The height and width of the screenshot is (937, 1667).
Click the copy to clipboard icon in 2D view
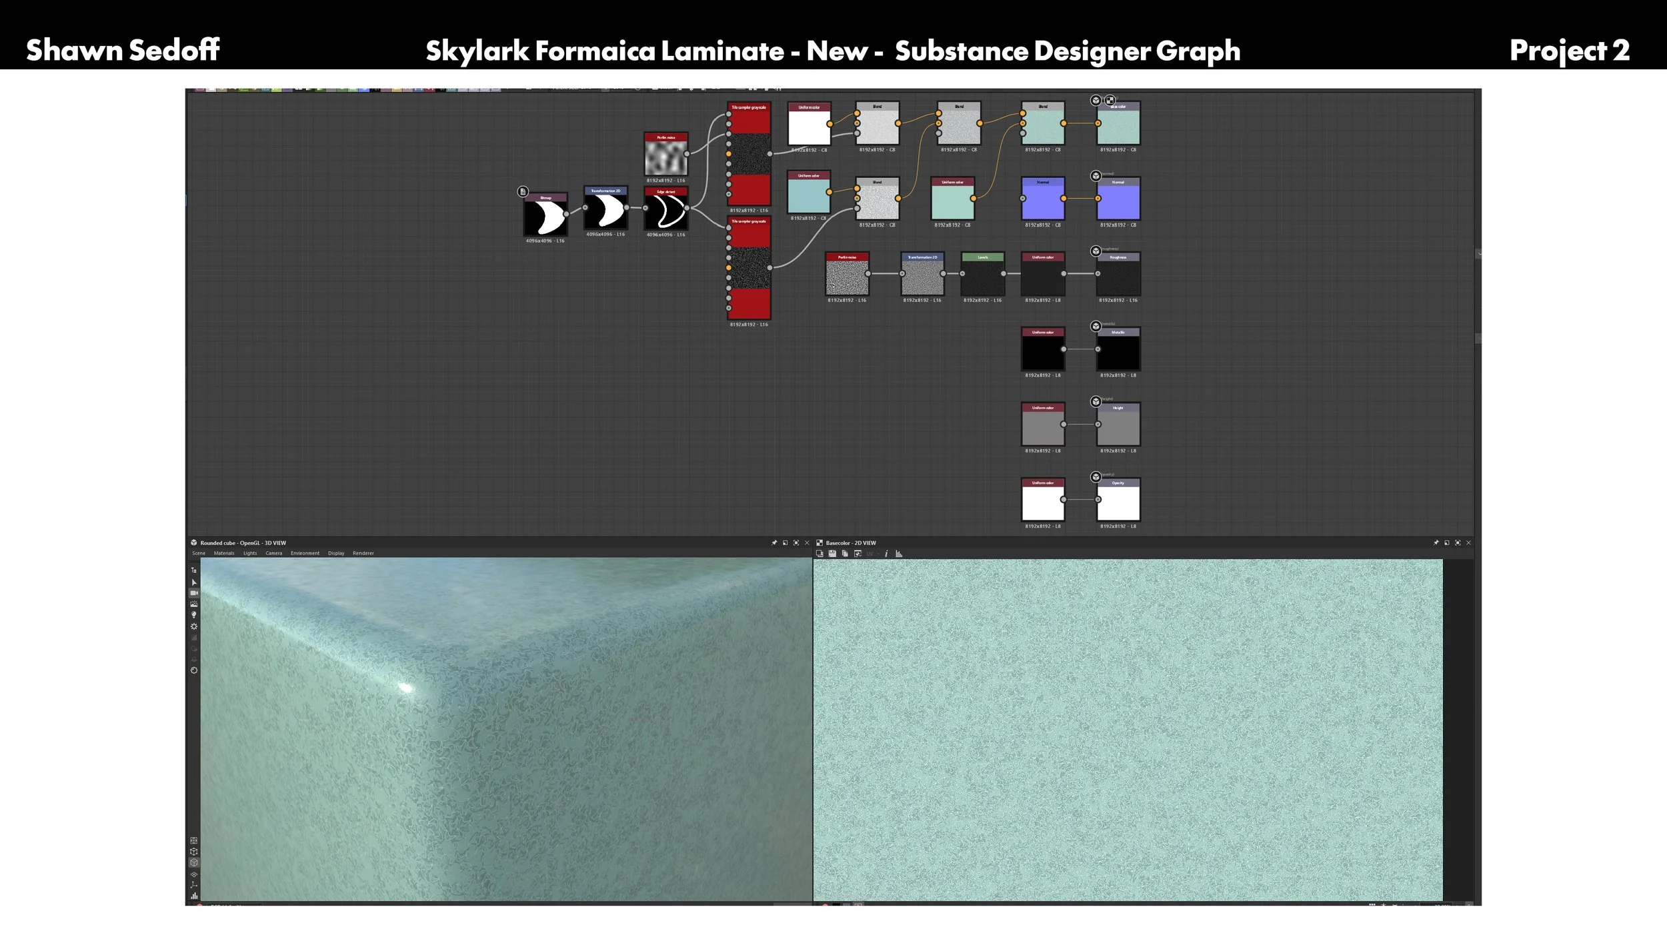click(x=845, y=554)
